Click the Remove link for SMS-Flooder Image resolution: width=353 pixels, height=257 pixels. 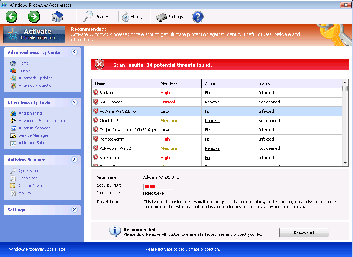212,102
